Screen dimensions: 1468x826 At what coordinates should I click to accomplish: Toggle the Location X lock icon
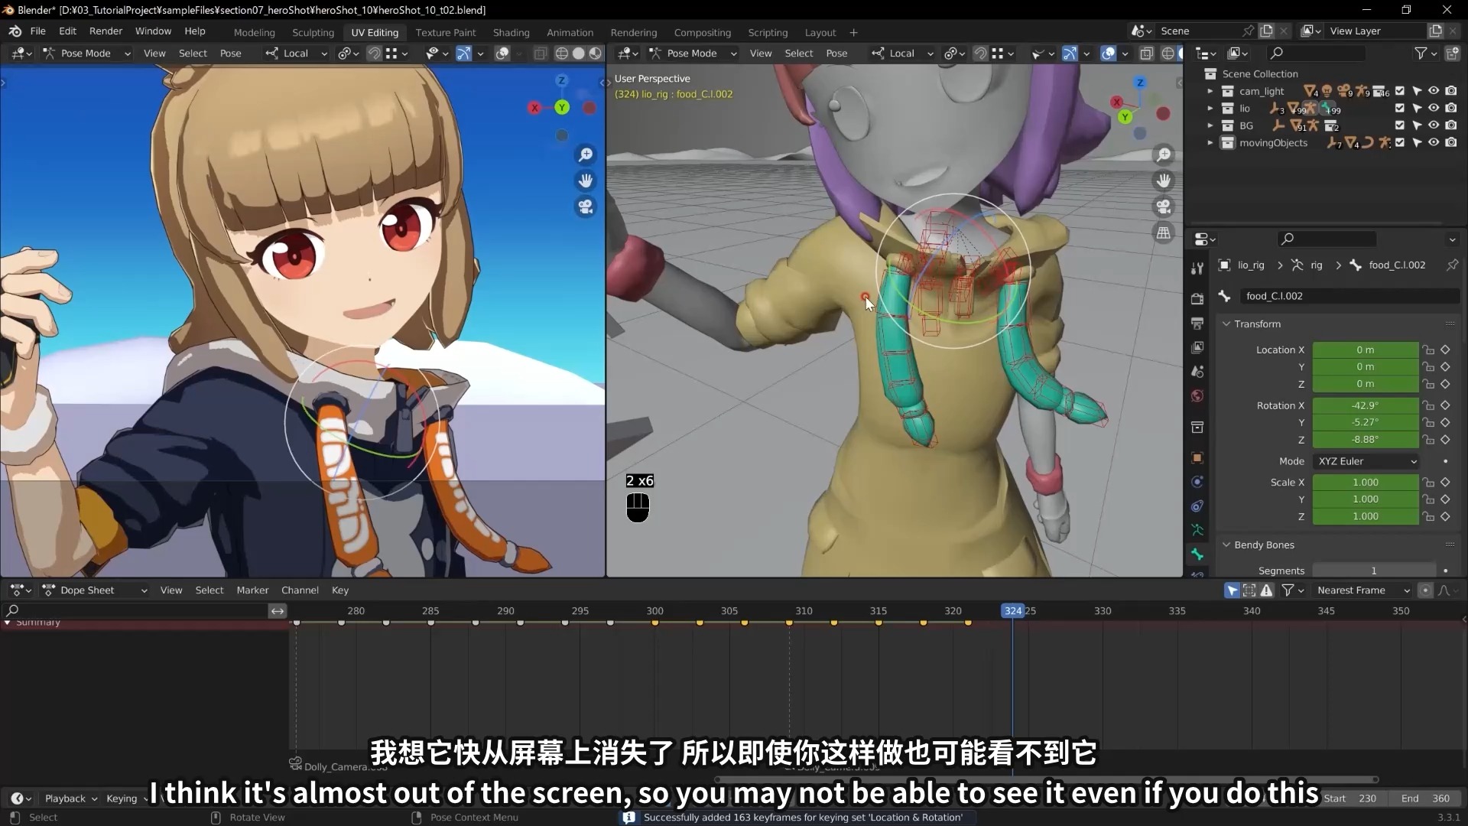(x=1428, y=350)
